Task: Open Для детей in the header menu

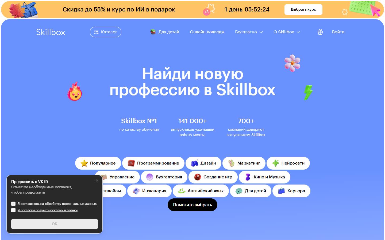Action: tap(169, 32)
